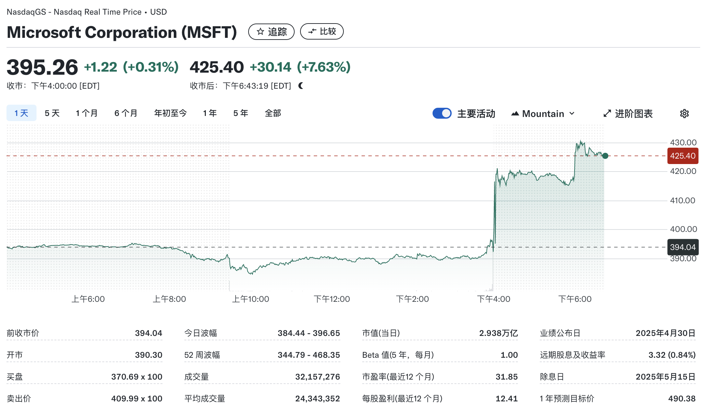Toggle the 主要活动 switch off
The height and width of the screenshot is (414, 706).
tap(442, 113)
